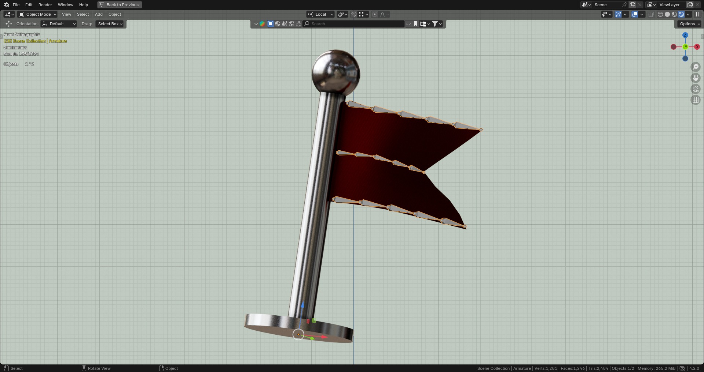This screenshot has height=372, width=704.
Task: Select the scene data filter icon
Action: (285, 24)
